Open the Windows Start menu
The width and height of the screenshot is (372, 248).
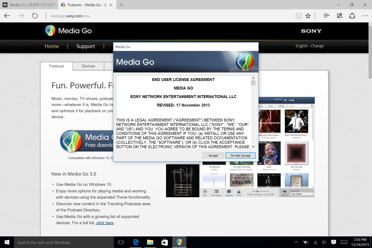coord(7,242)
